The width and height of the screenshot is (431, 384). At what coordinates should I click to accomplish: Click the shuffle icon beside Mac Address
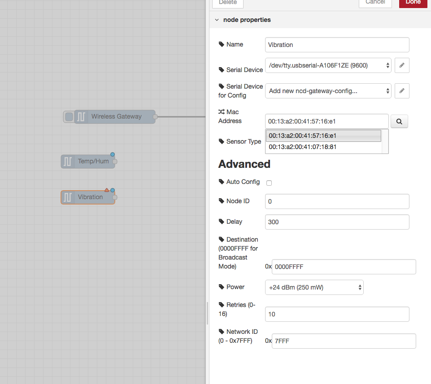coord(221,111)
